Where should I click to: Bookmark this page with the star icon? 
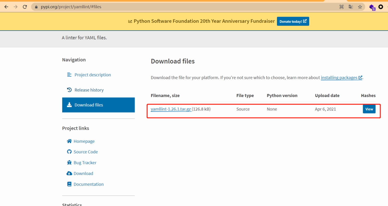point(360,7)
